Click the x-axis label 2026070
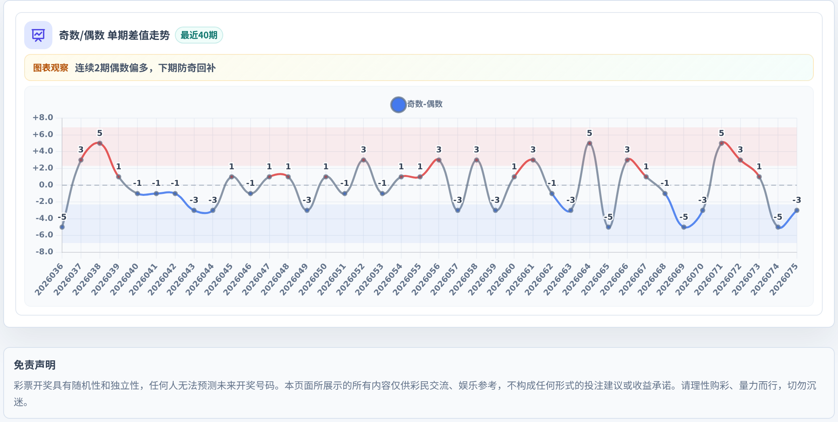The width and height of the screenshot is (838, 422). 689,279
